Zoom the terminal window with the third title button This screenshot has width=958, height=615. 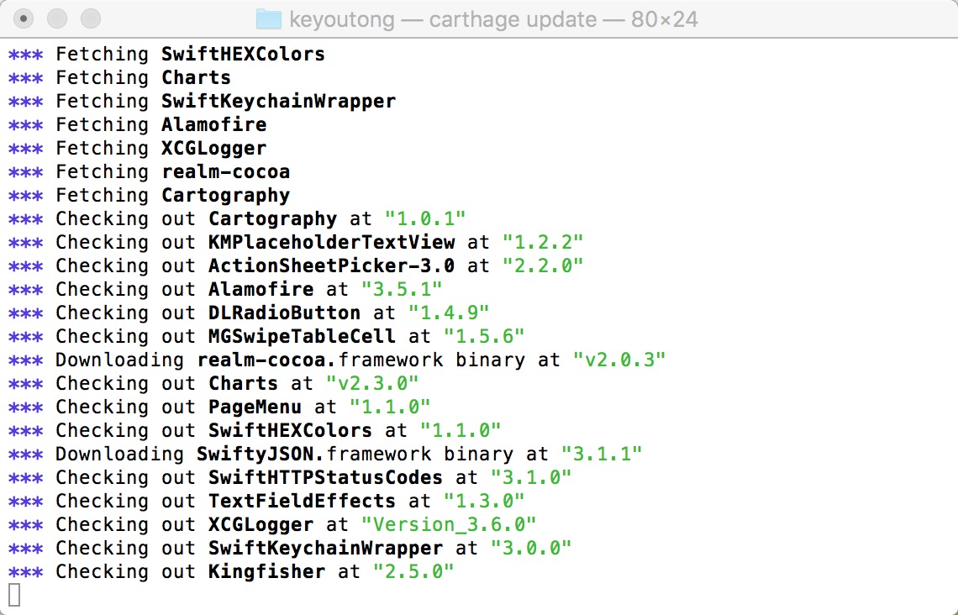click(90, 18)
